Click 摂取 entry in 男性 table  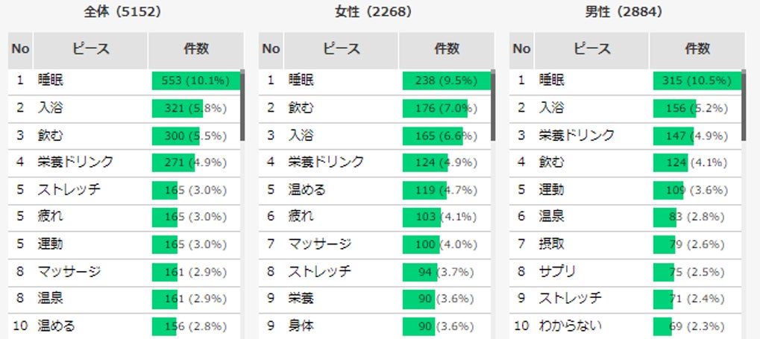552,244
